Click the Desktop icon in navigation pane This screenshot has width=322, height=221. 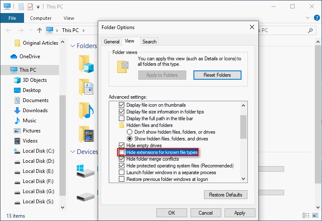[17, 90]
